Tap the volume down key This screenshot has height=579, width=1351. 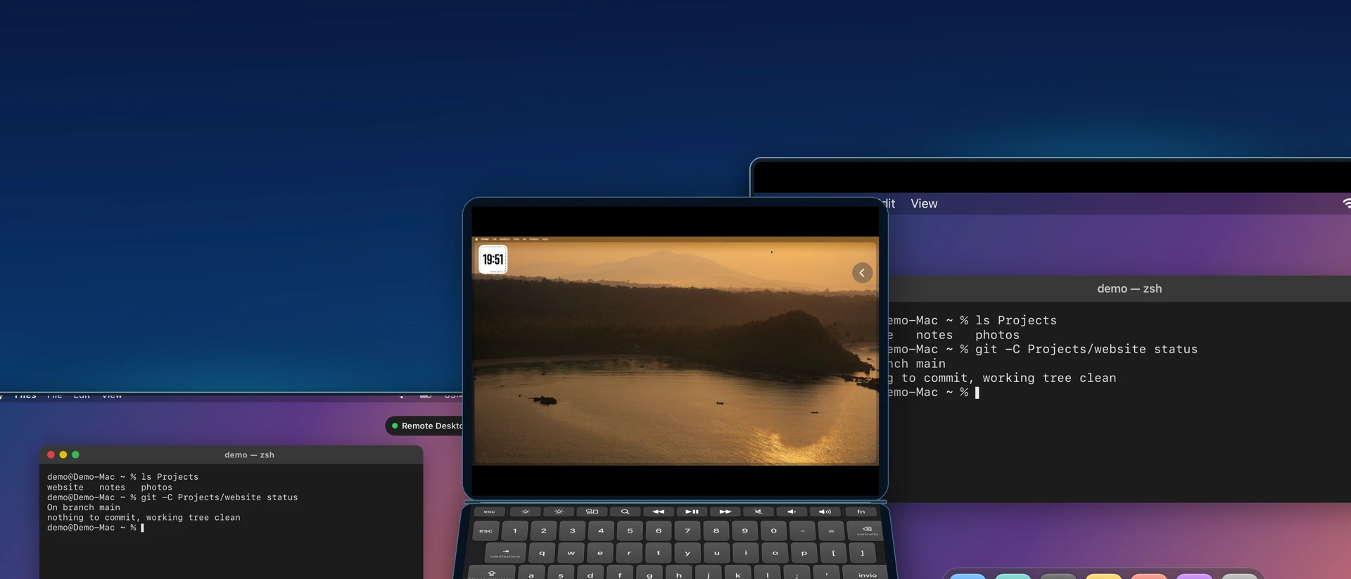tap(792, 512)
